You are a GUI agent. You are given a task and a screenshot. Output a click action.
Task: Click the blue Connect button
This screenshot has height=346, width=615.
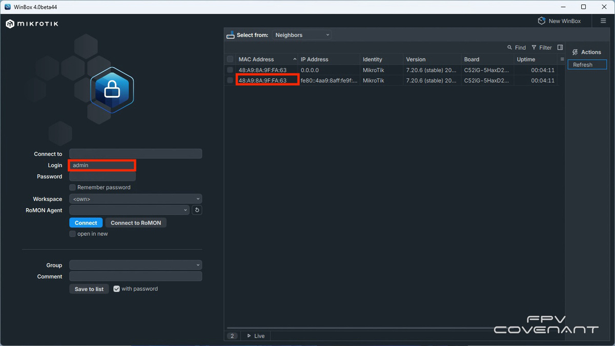pyautogui.click(x=86, y=223)
